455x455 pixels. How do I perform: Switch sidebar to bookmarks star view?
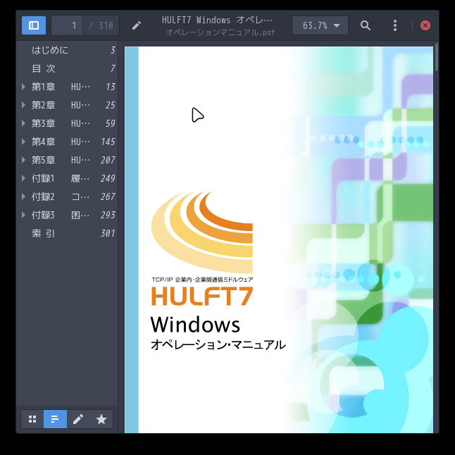tap(101, 419)
